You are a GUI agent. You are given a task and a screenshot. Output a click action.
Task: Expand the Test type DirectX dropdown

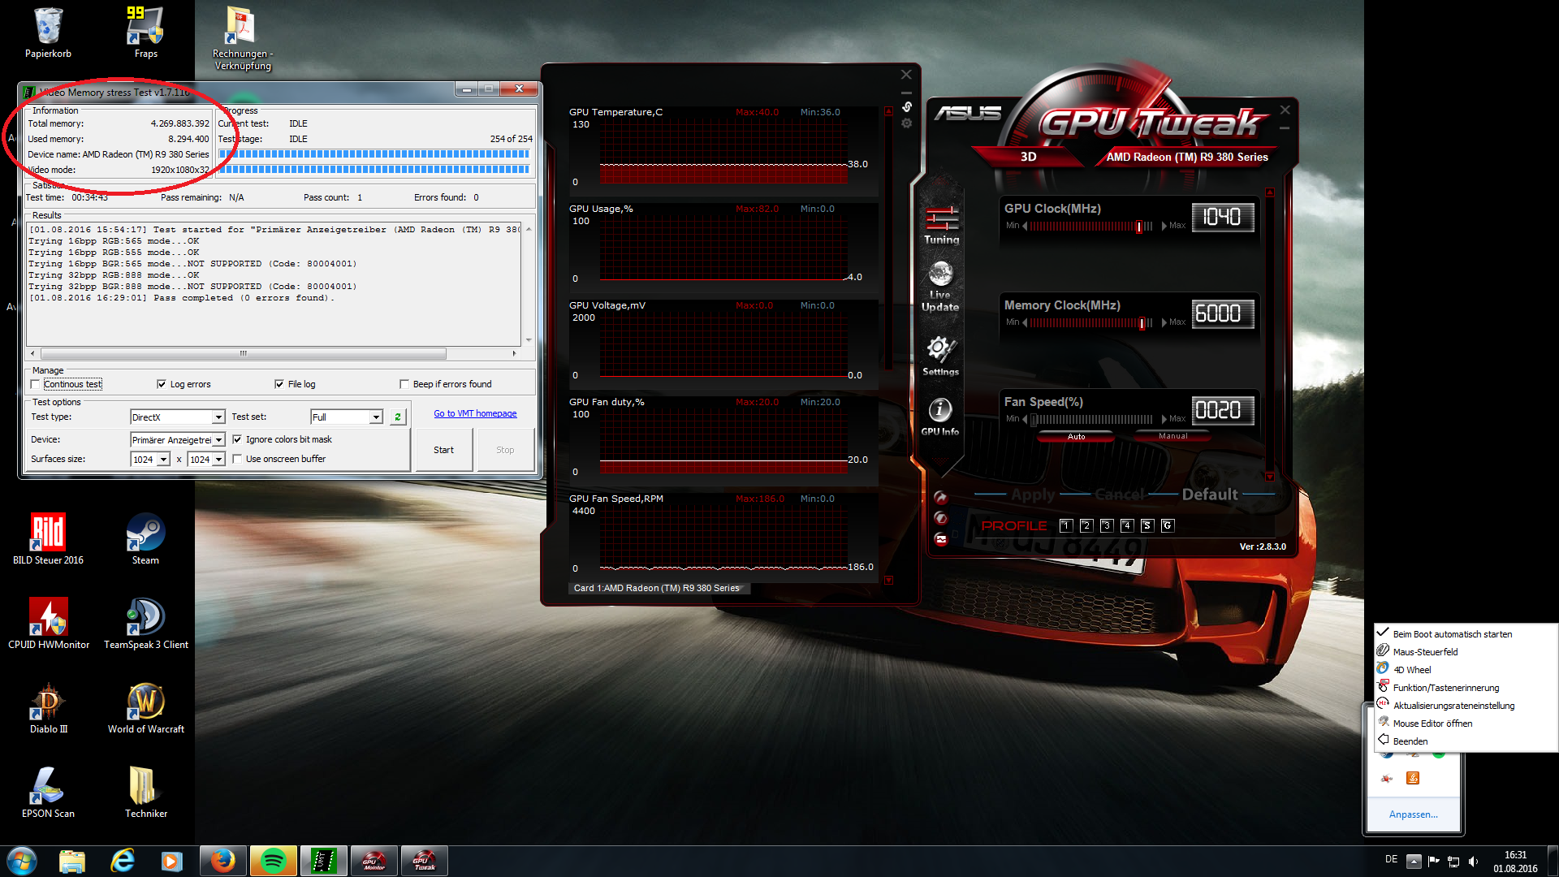(218, 417)
